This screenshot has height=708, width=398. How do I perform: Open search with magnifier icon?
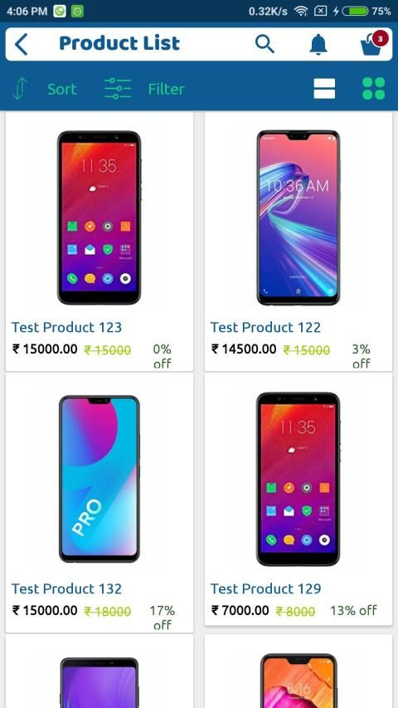point(265,44)
